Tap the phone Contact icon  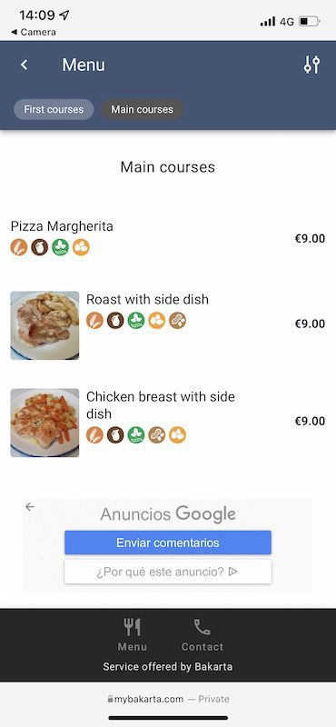[203, 627]
